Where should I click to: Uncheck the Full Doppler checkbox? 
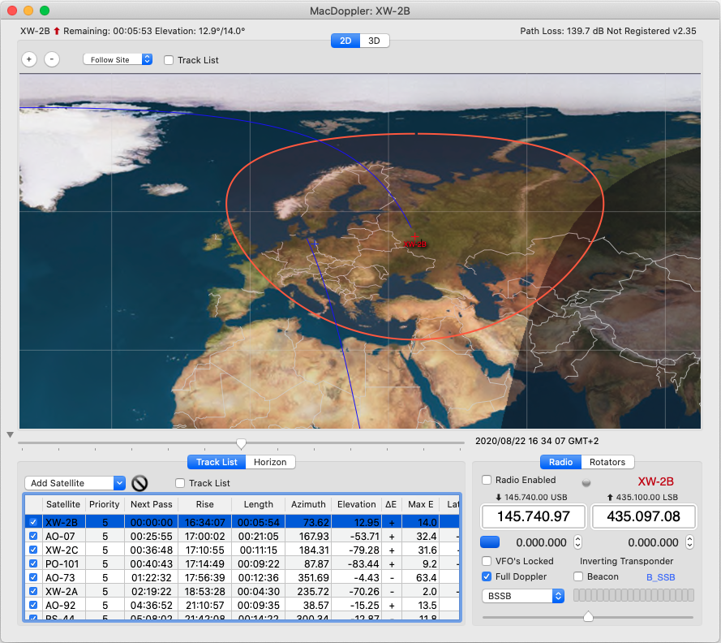click(x=487, y=576)
